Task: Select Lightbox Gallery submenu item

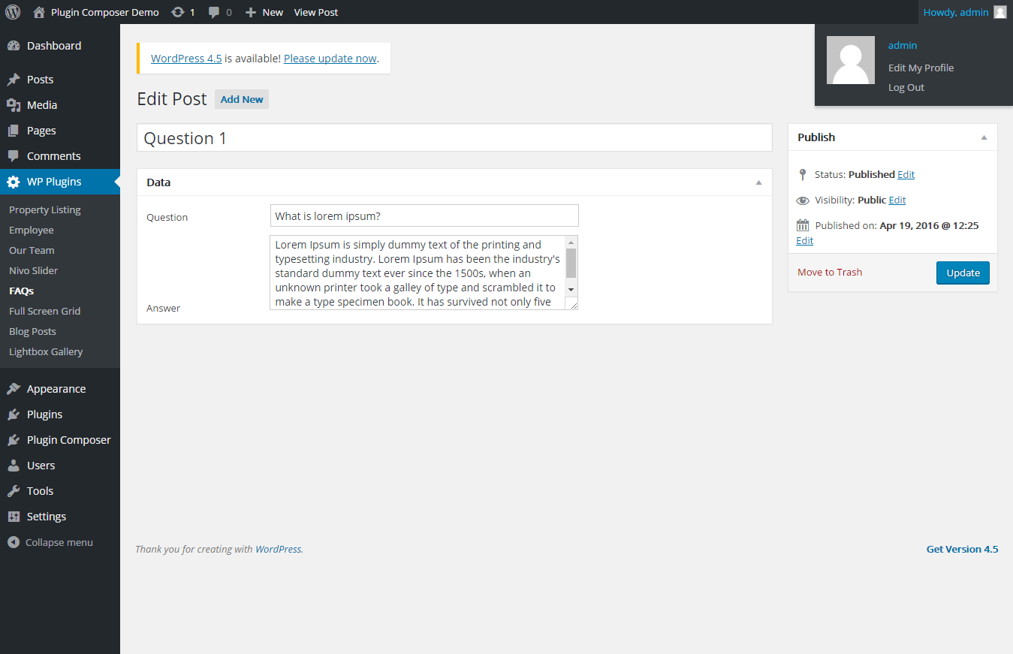Action: [x=46, y=352]
